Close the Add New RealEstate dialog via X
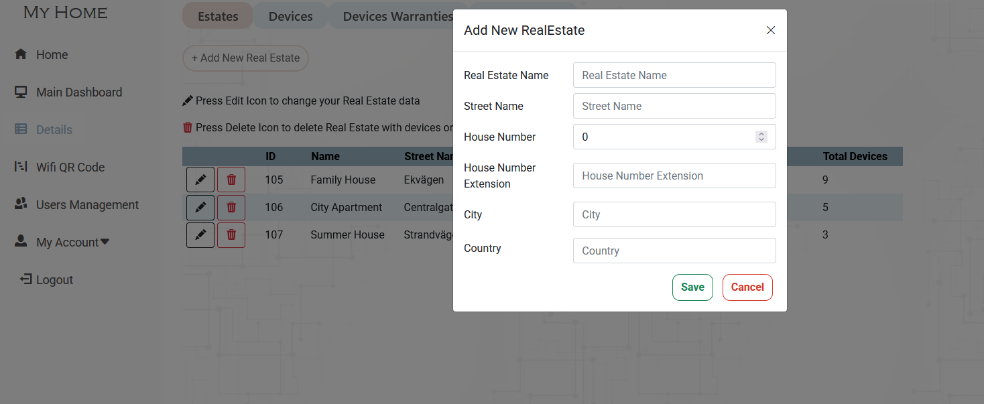Image resolution: width=984 pixels, height=404 pixels. click(x=771, y=30)
